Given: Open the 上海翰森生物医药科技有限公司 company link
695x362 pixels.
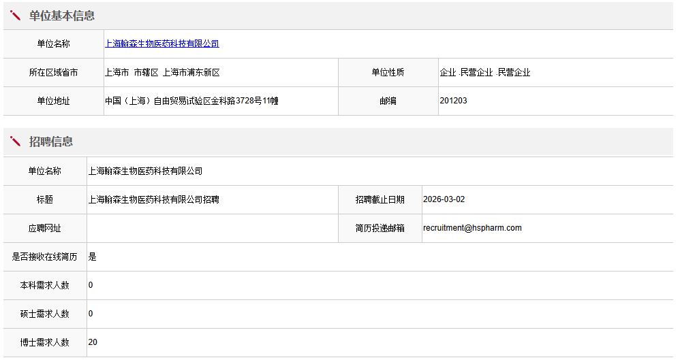Looking at the screenshot, I should tap(162, 44).
